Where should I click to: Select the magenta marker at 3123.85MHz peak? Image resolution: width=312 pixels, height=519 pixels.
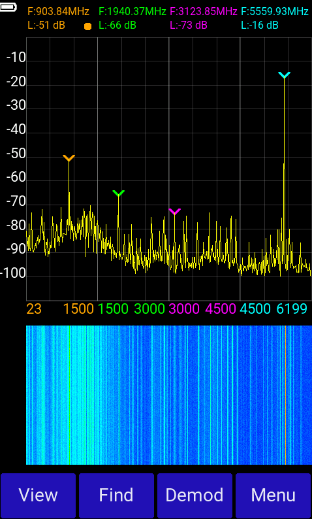[x=174, y=211]
